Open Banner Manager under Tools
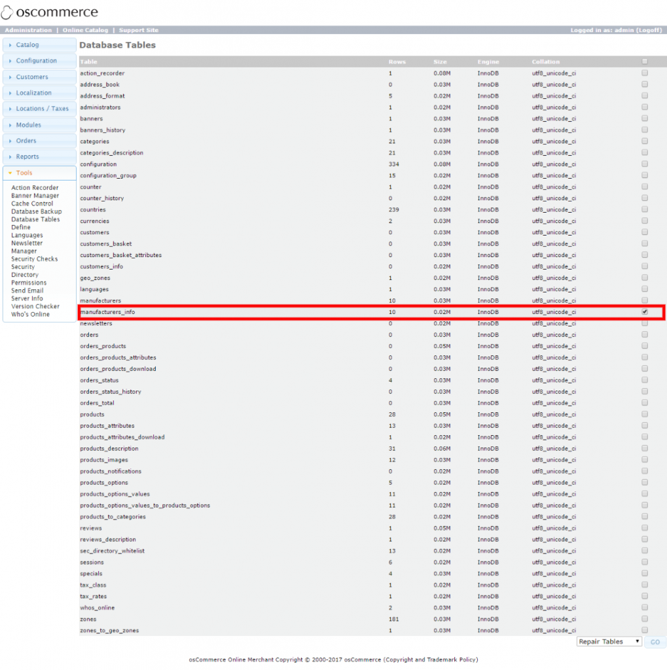The image size is (667, 670). pyautogui.click(x=35, y=196)
